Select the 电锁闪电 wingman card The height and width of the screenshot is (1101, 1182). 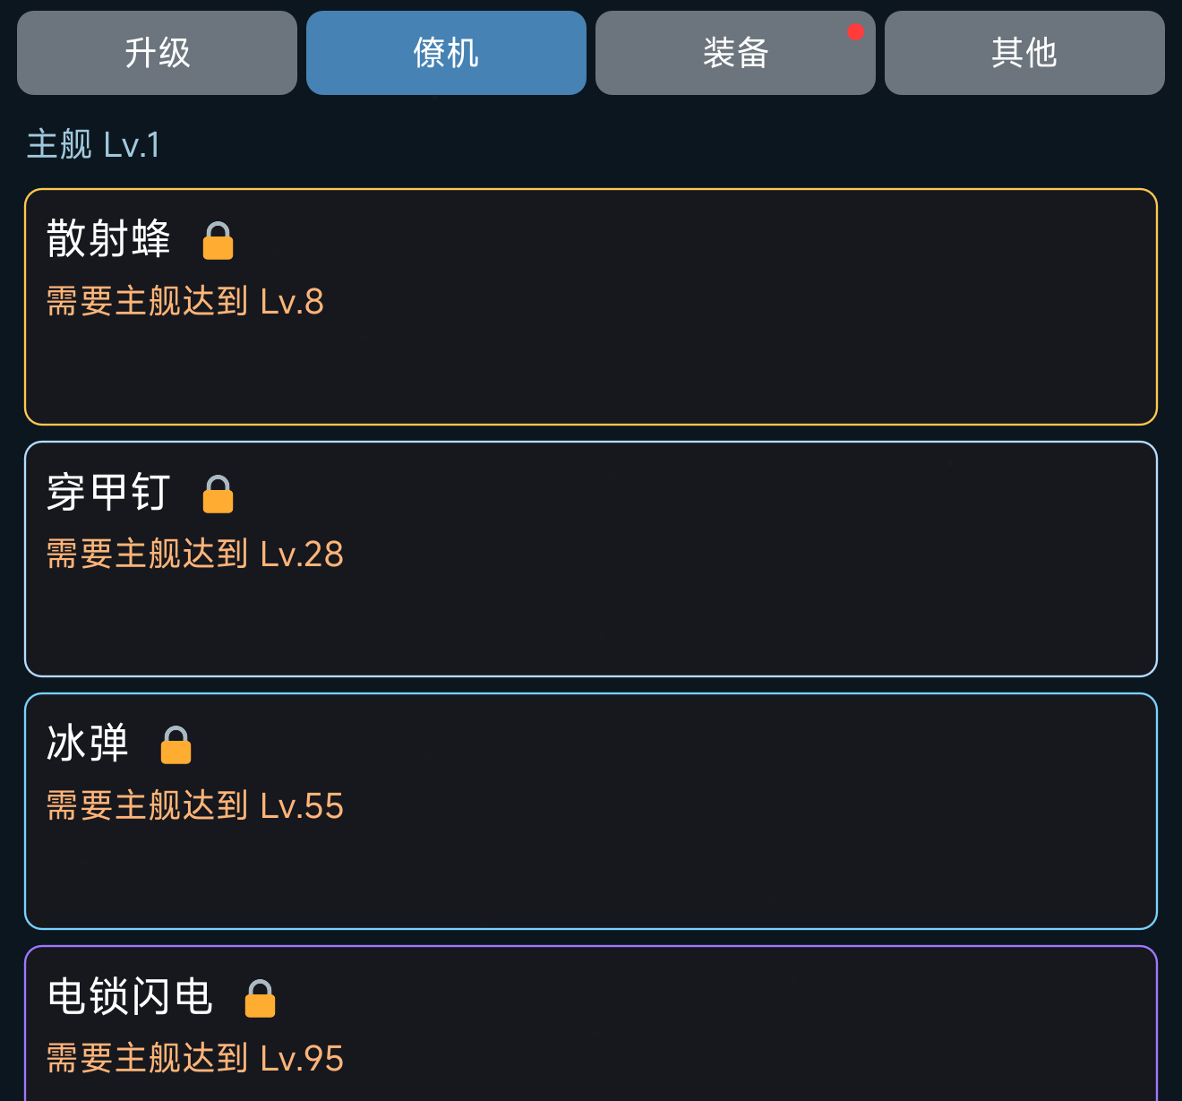coord(591,1023)
